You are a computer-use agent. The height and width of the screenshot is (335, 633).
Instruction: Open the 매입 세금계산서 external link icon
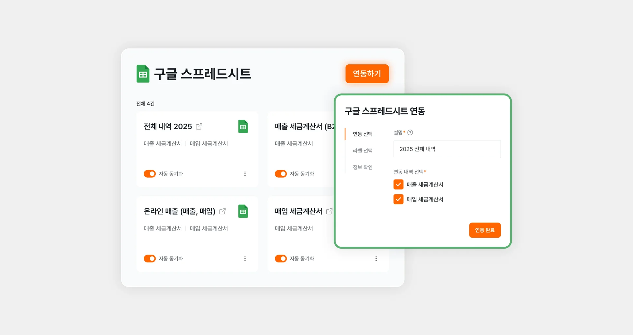[x=330, y=211]
